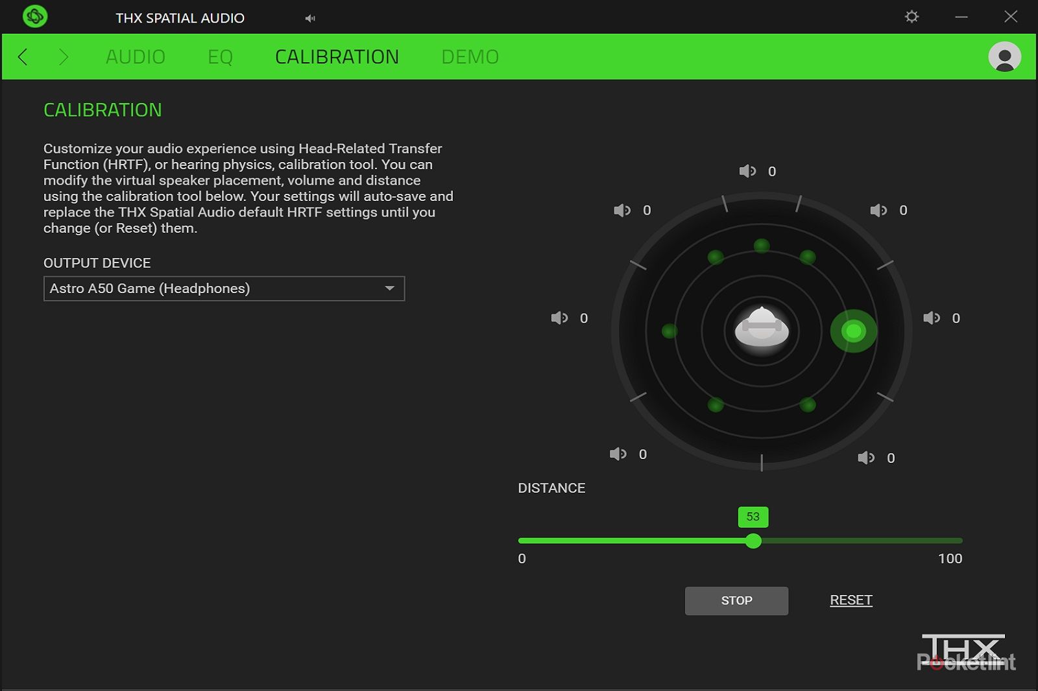This screenshot has height=691, width=1038.
Task: Click the bottom-right speaker volume icon
Action: [x=866, y=458]
